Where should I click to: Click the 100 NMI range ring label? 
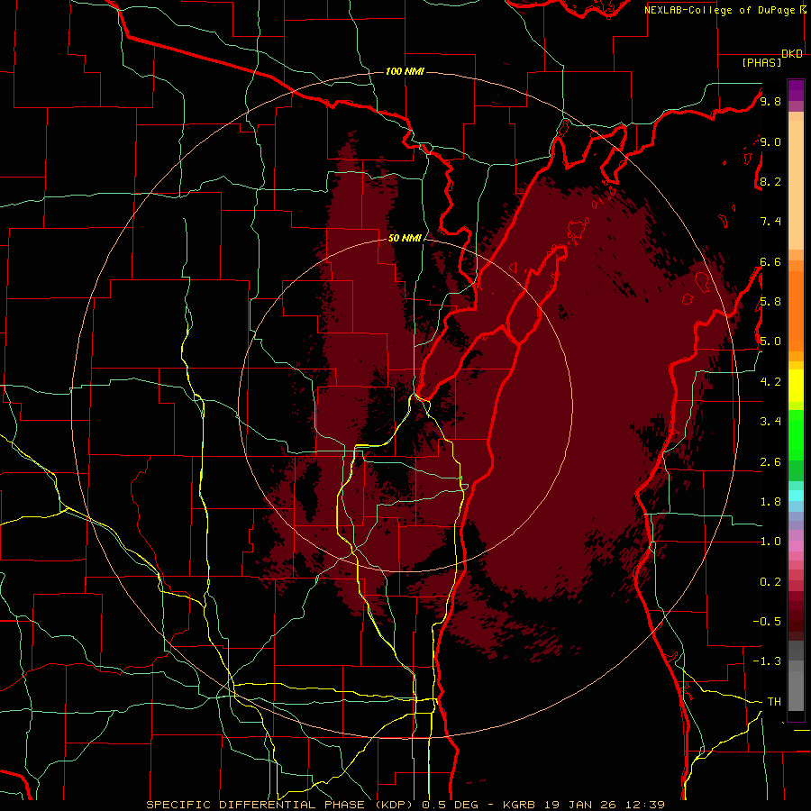click(405, 71)
